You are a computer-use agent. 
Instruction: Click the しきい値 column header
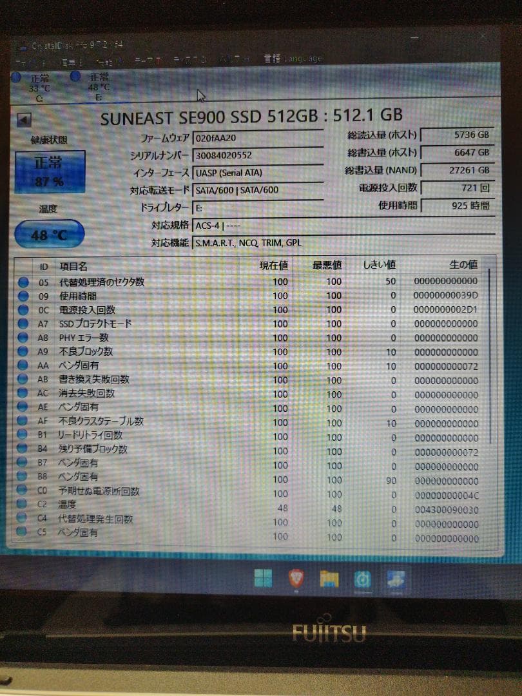[x=380, y=265]
